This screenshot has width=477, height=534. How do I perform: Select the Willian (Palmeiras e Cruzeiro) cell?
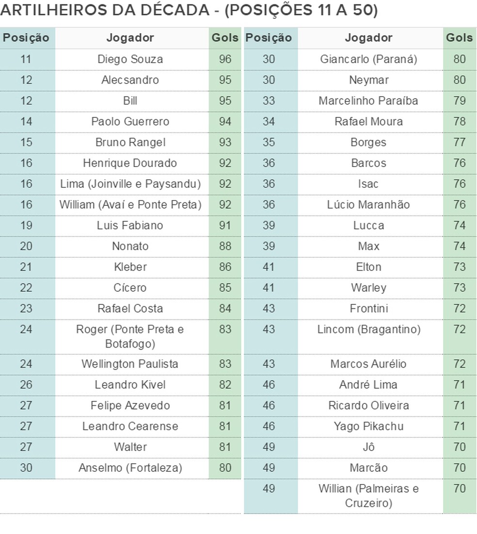point(368,496)
